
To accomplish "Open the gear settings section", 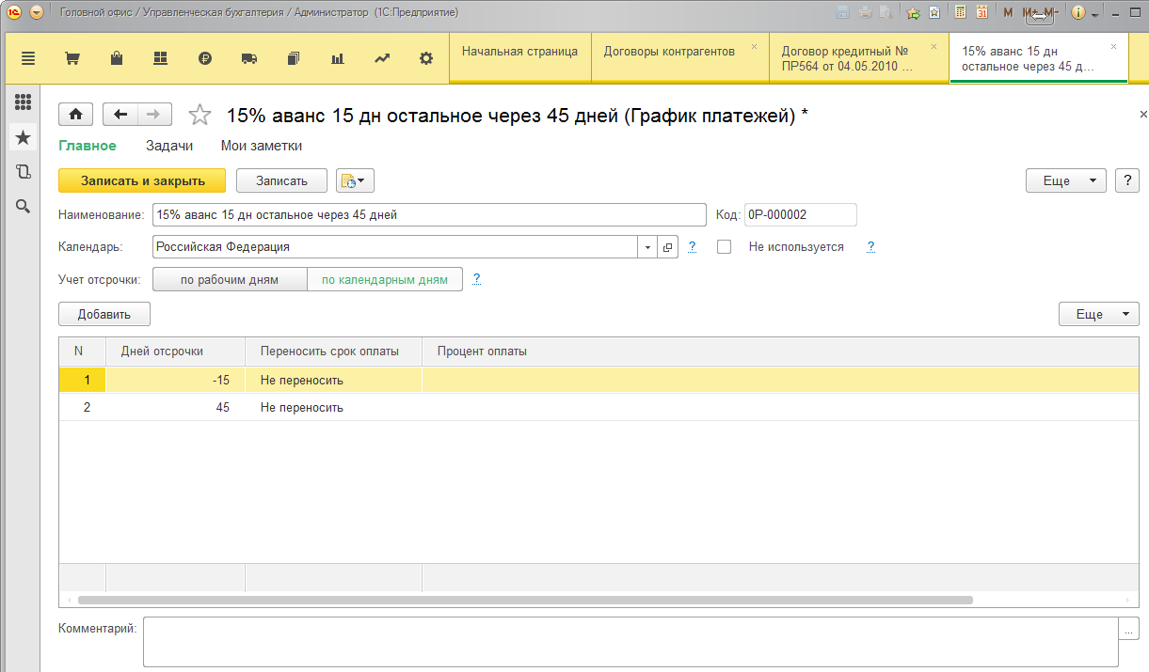I will pos(426,58).
